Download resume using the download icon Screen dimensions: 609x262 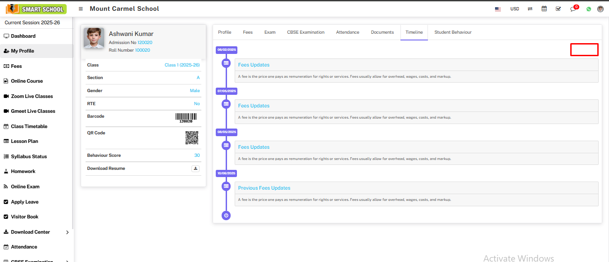[195, 169]
